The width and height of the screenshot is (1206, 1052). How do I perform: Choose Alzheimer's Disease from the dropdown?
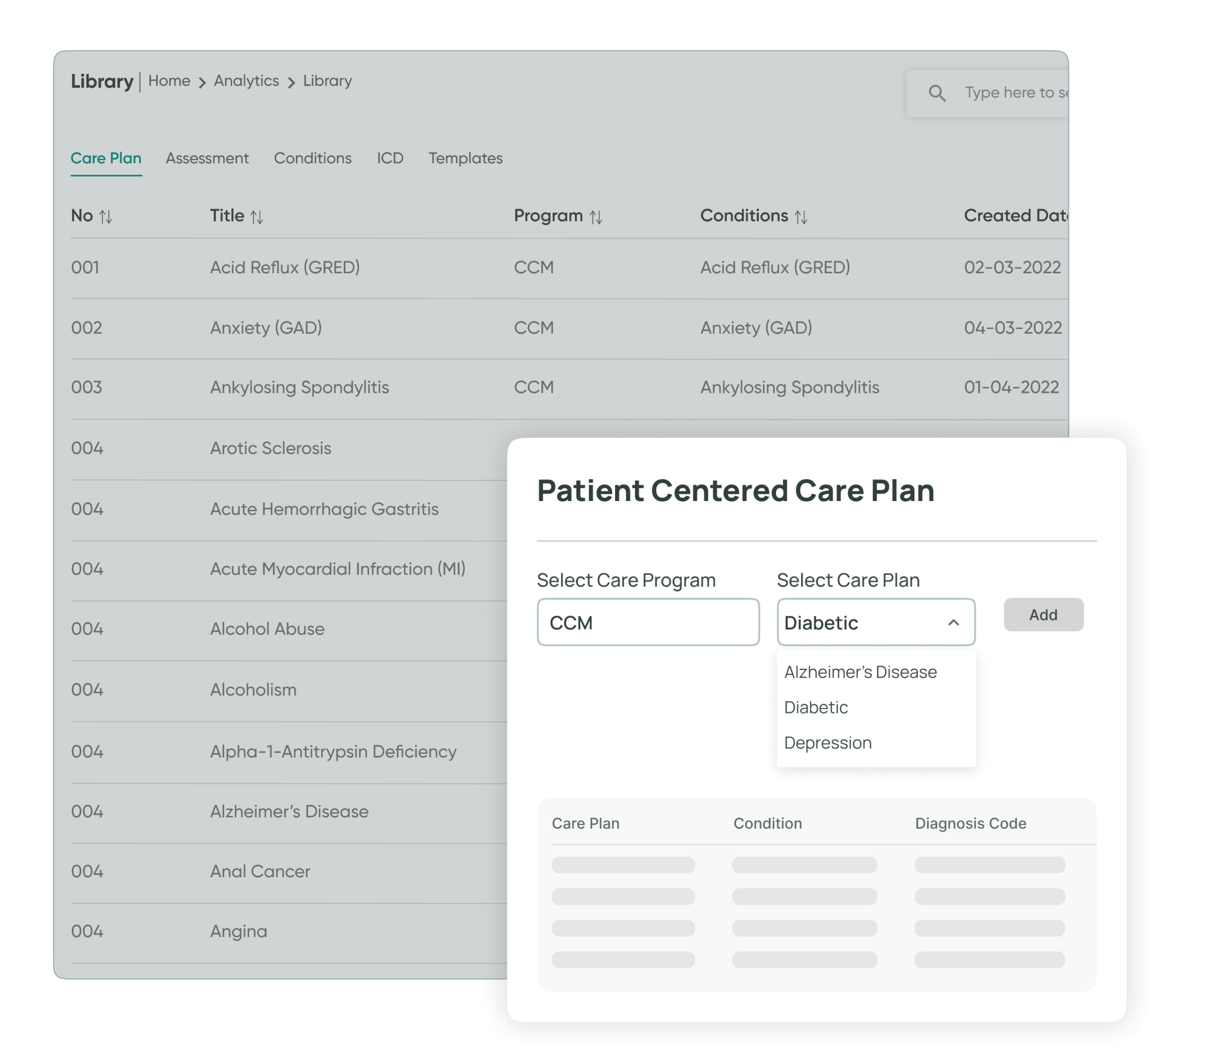click(860, 671)
